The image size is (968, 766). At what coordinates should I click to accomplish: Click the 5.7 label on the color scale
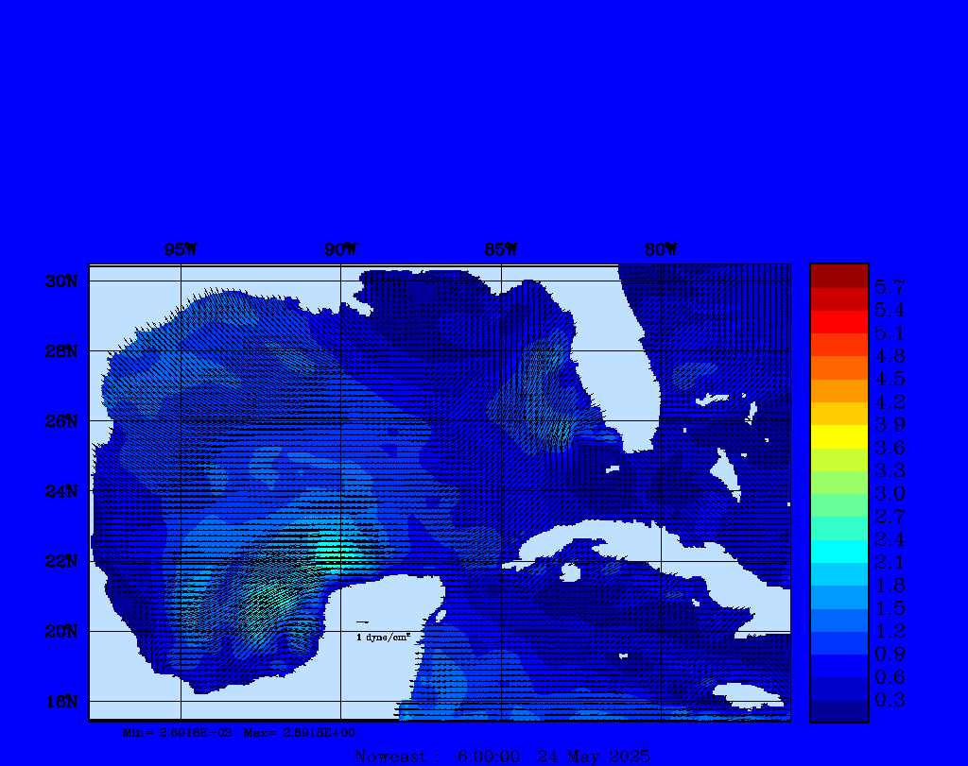[x=890, y=287]
